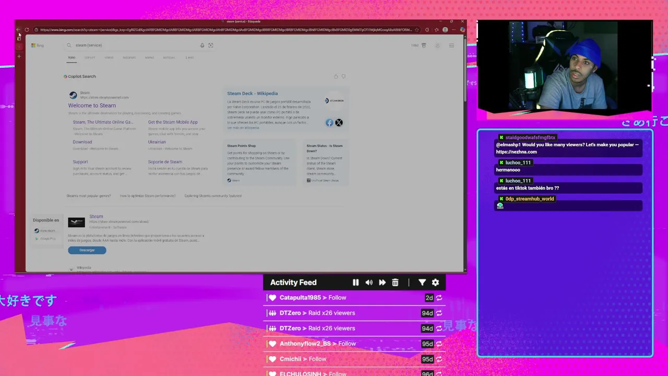Replay the Anthonyflow2_BS follow alert
668x376 pixels.
439,344
